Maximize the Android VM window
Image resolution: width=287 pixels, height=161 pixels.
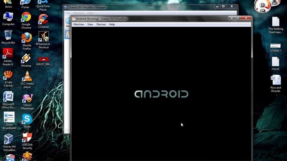click(238, 18)
